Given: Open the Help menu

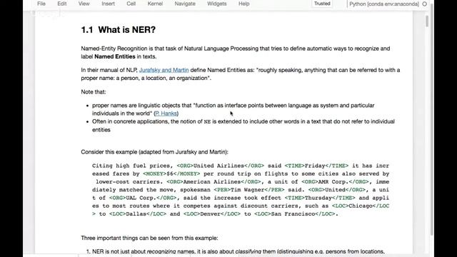Looking at the screenshot, I should pyautogui.click(x=244, y=4).
